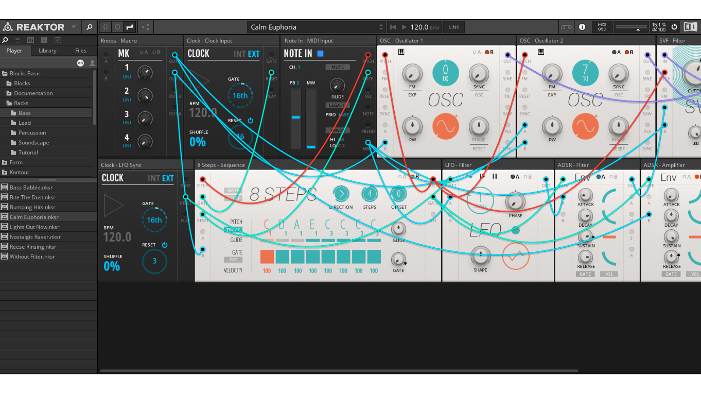The image size is (701, 394).
Task: Click the preset up/down stepper arrows
Action: point(381,27)
